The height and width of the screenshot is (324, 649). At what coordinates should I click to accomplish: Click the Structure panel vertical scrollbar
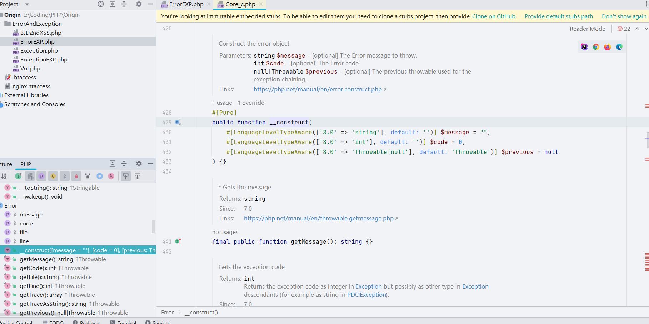[154, 226]
